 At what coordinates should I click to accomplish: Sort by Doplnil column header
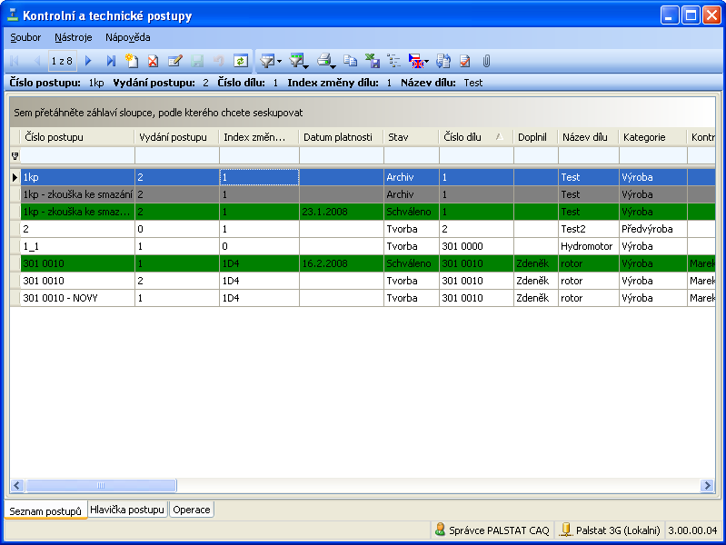(536, 137)
